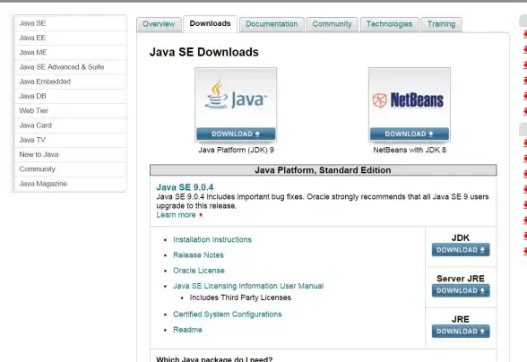
Task: Open Community in the left sidebar
Action: [70, 169]
